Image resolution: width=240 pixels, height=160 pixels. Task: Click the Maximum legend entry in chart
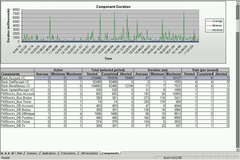pos(214,30)
